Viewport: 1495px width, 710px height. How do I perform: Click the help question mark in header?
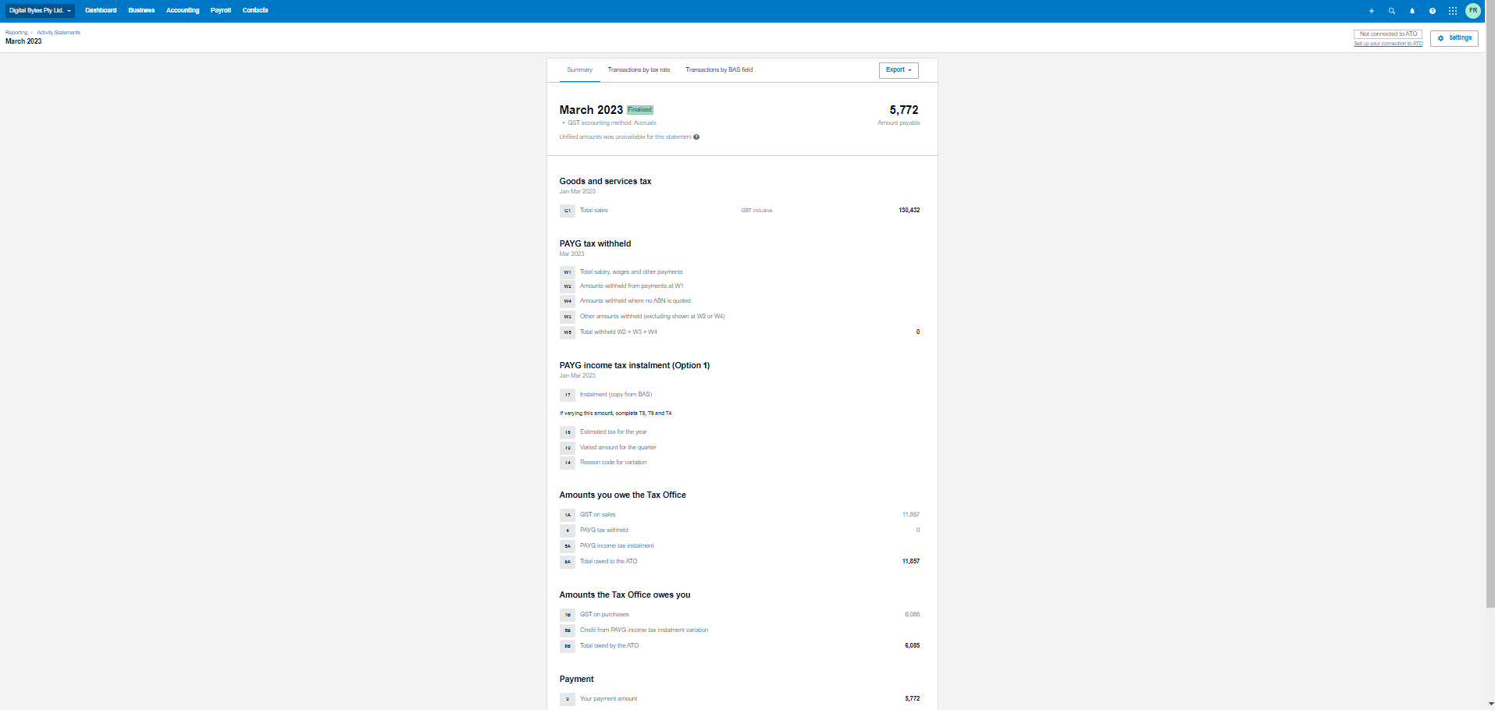[1432, 11]
